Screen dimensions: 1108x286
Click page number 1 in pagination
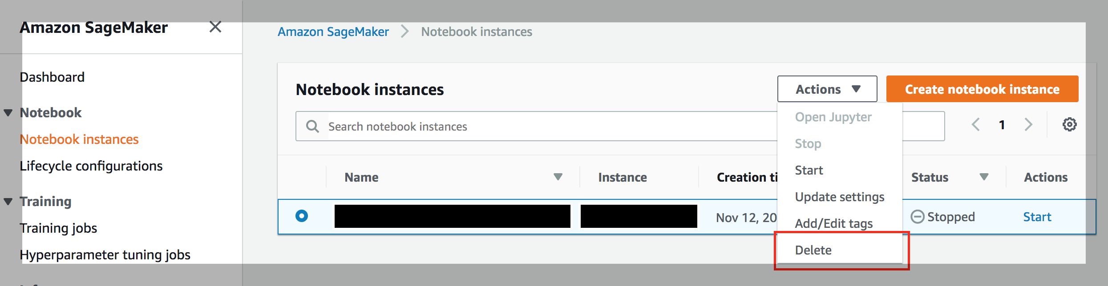pyautogui.click(x=1002, y=125)
